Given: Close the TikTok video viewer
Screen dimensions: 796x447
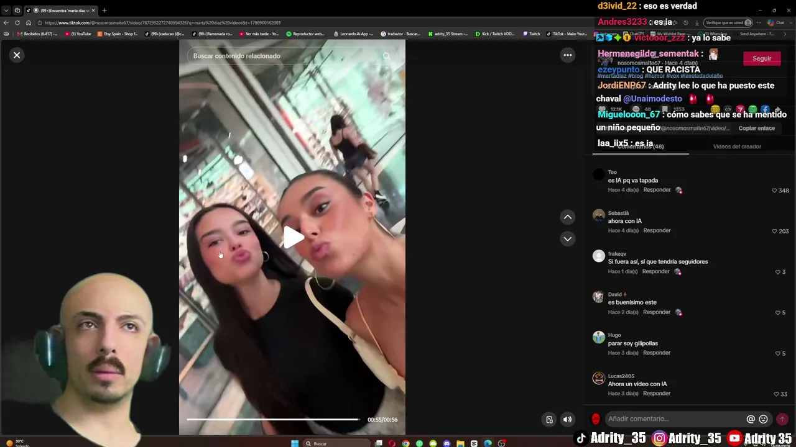Looking at the screenshot, I should pos(17,55).
